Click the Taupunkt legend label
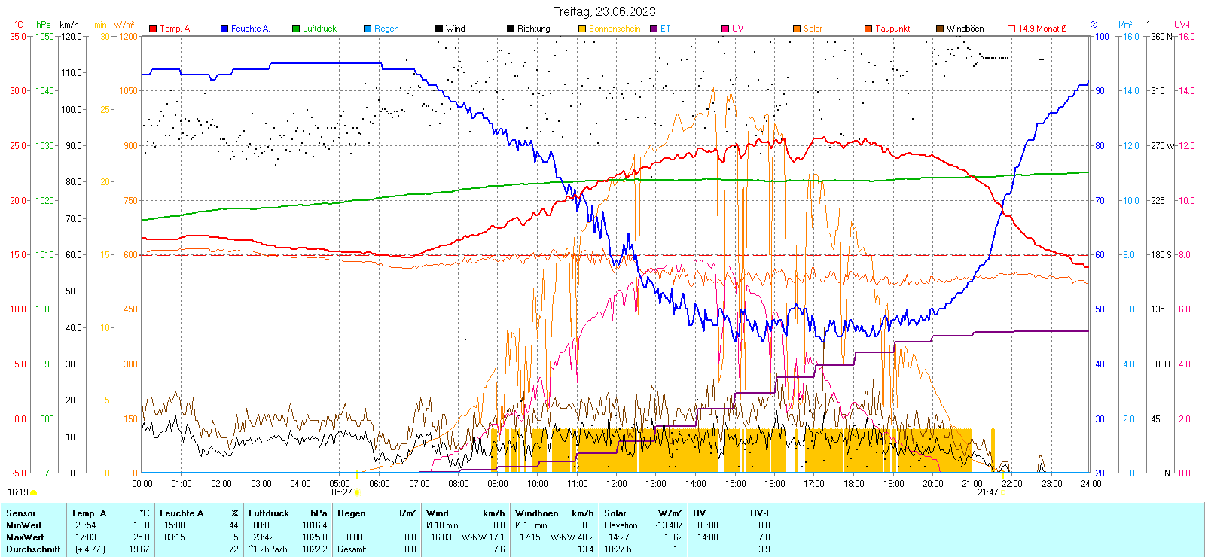1205x557 pixels. tap(892, 29)
